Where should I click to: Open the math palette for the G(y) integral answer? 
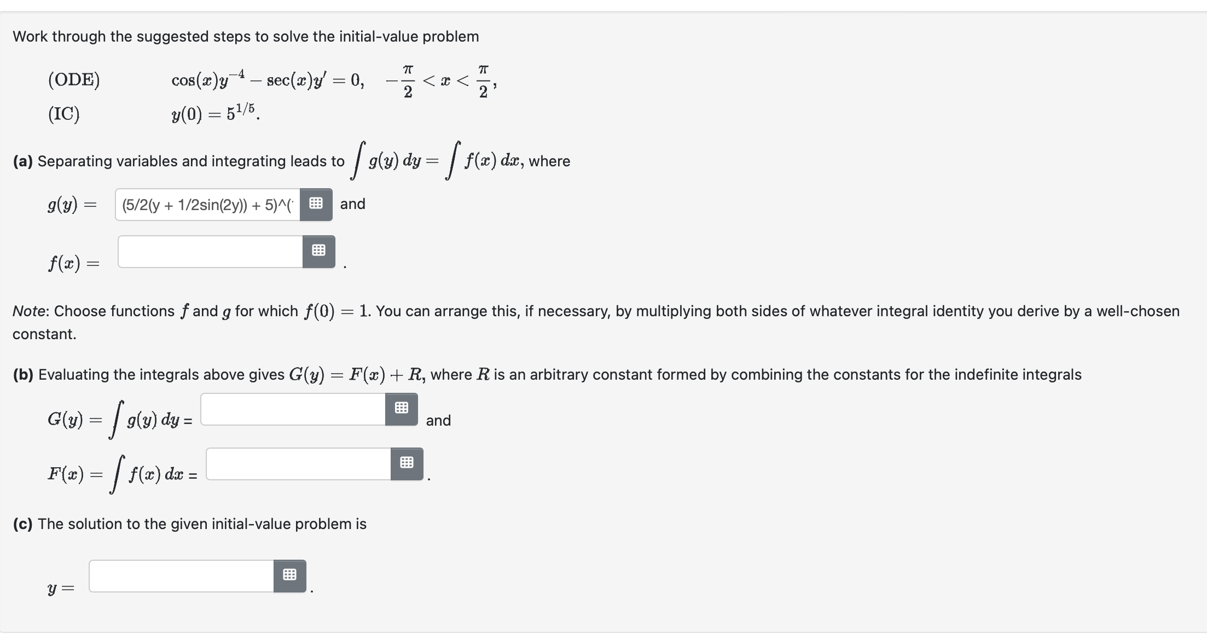pos(402,409)
